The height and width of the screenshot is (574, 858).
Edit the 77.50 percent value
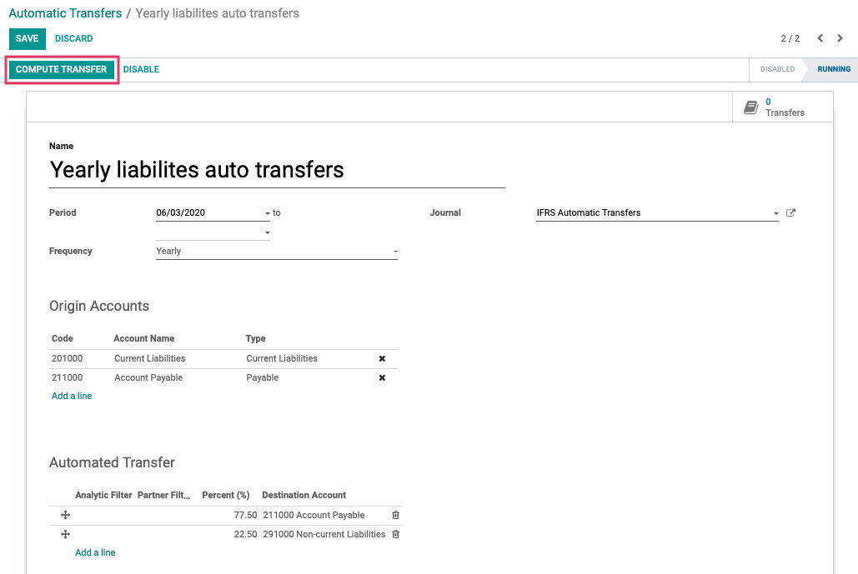pos(245,515)
